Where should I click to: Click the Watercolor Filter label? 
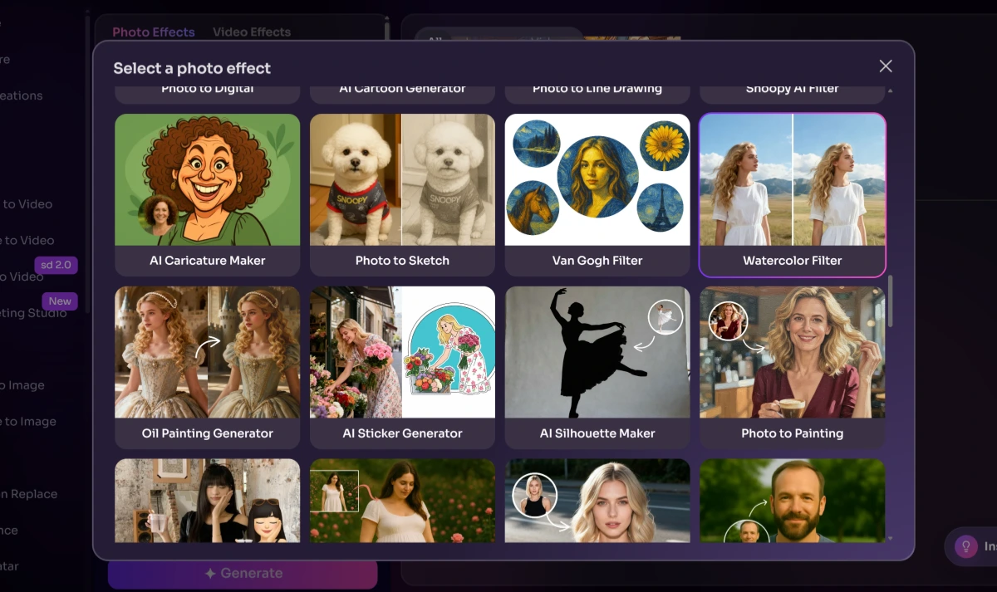(x=793, y=261)
